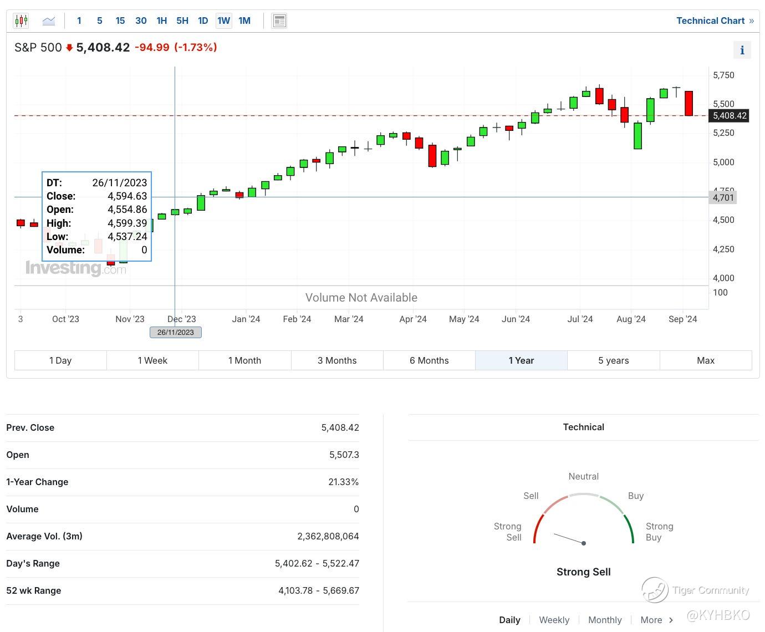This screenshot has height=632, width=765.
Task: Click the Strong Sell gauge needle
Action: [569, 539]
